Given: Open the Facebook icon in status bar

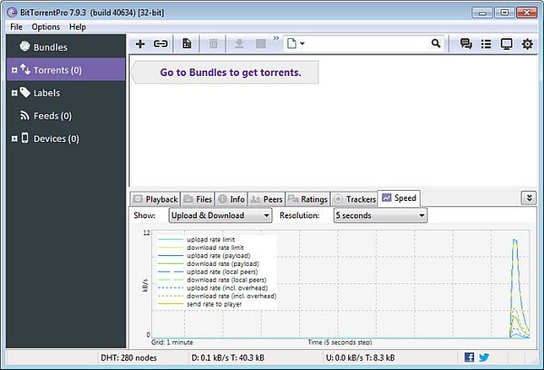Looking at the screenshot, I should pos(469,357).
